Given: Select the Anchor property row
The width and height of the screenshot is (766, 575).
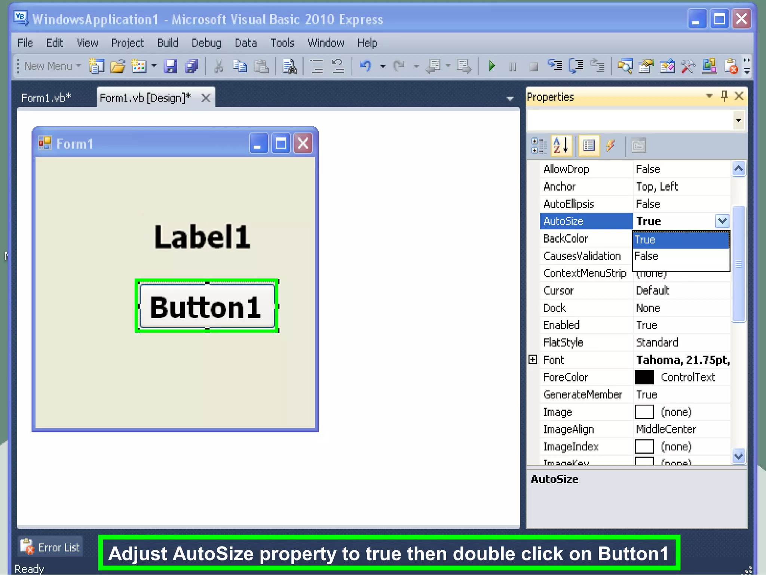Looking at the screenshot, I should [x=635, y=186].
